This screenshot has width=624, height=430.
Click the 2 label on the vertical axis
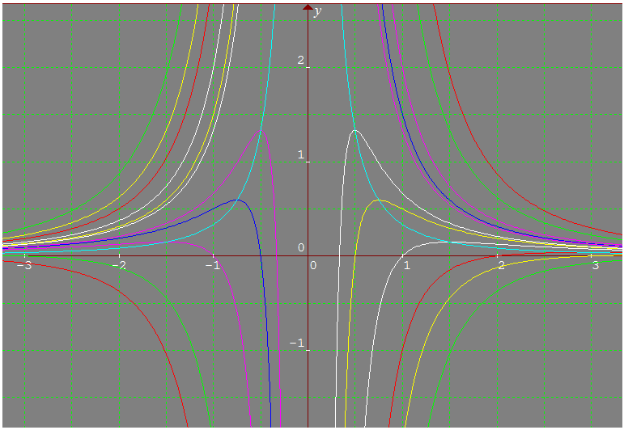pos(300,61)
